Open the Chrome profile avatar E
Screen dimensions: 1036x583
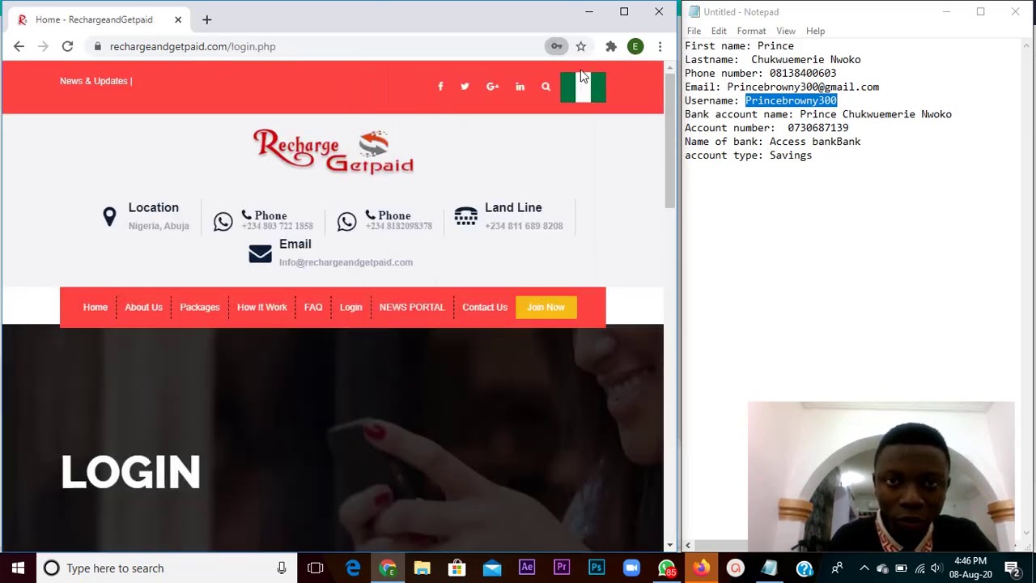click(x=635, y=46)
